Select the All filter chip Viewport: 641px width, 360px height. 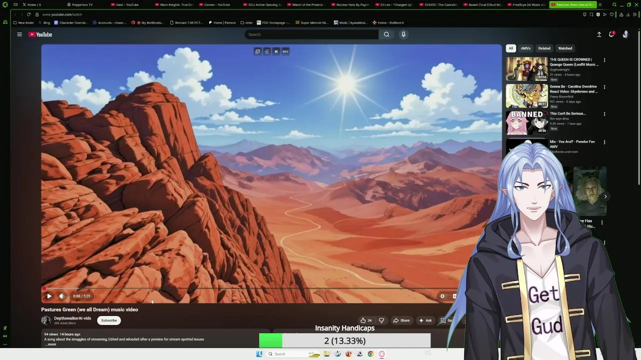click(511, 48)
